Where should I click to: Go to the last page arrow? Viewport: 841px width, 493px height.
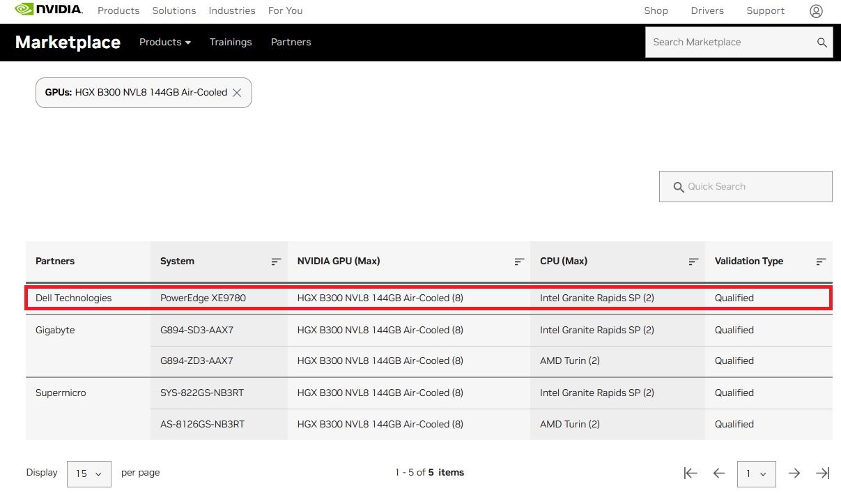click(823, 473)
